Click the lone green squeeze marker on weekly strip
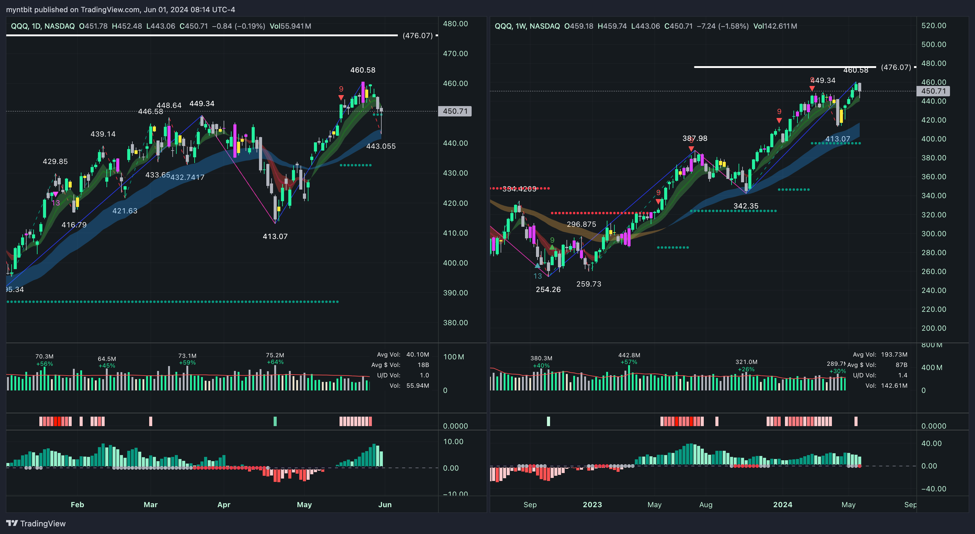Screen dimensions: 975x534 point(549,421)
